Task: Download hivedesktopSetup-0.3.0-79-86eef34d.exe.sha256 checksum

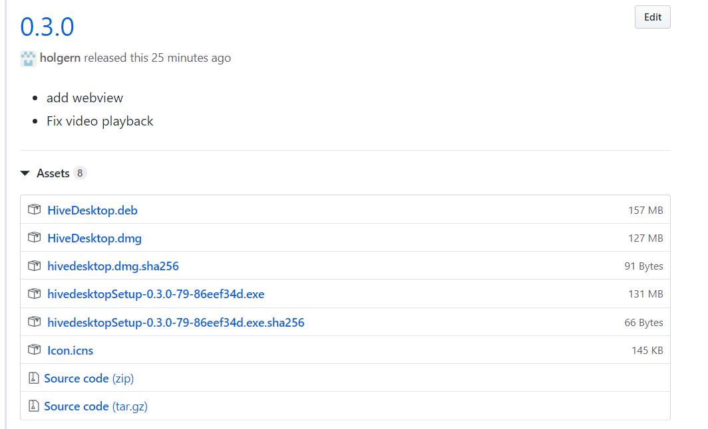Action: pos(176,323)
